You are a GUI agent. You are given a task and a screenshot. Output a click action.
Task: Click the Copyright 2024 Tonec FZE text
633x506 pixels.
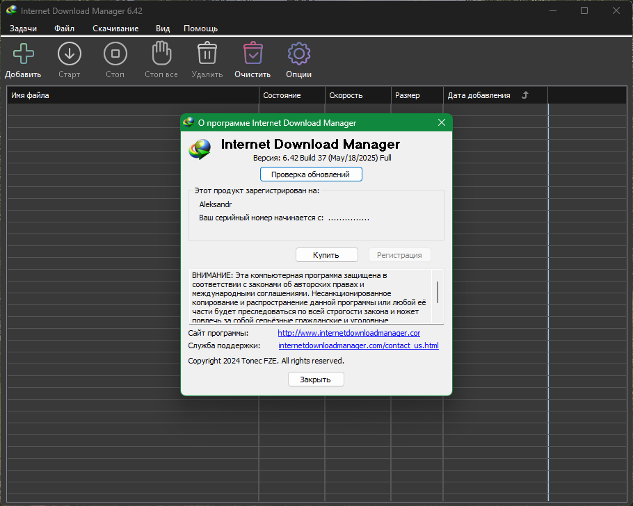click(266, 361)
